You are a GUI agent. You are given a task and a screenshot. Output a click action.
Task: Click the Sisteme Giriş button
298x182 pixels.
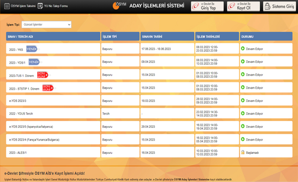click(x=279, y=6)
